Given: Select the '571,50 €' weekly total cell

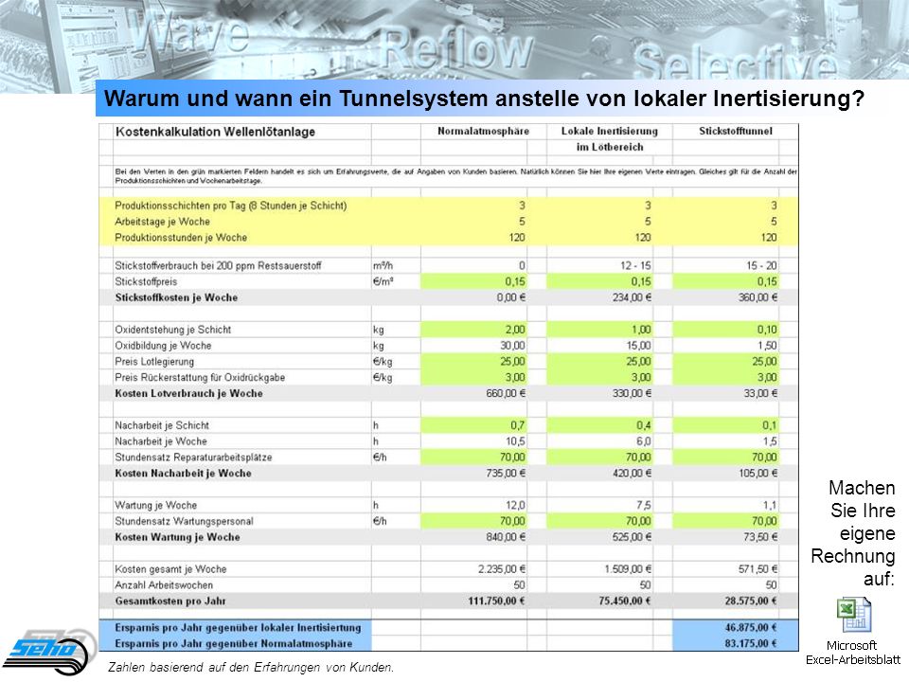Looking at the screenshot, I should click(757, 569).
